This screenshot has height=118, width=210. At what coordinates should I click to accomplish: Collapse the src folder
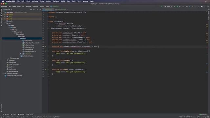pos(5,23)
